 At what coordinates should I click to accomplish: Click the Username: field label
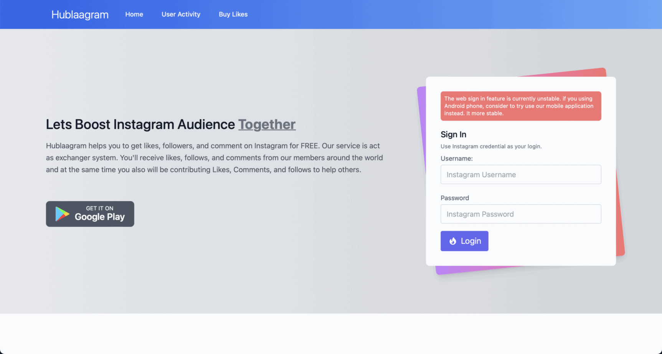click(x=456, y=159)
